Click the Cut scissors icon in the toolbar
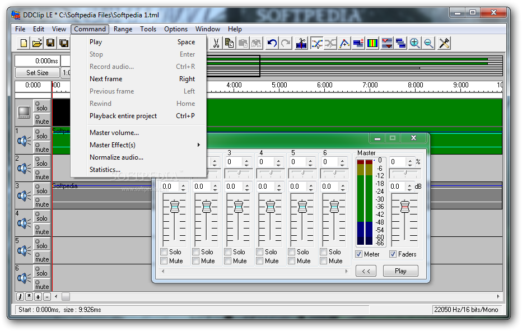522x331 pixels. pos(216,43)
